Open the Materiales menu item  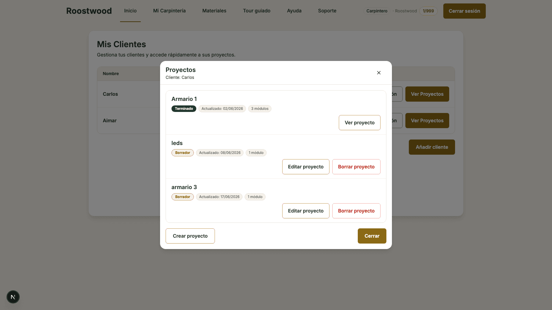(214, 11)
